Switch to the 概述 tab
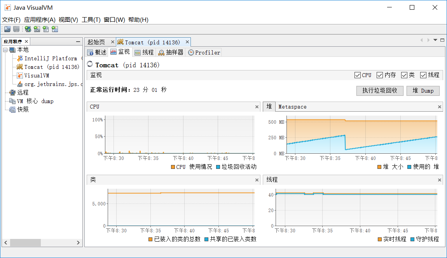This screenshot has width=447, height=258. tap(97, 52)
